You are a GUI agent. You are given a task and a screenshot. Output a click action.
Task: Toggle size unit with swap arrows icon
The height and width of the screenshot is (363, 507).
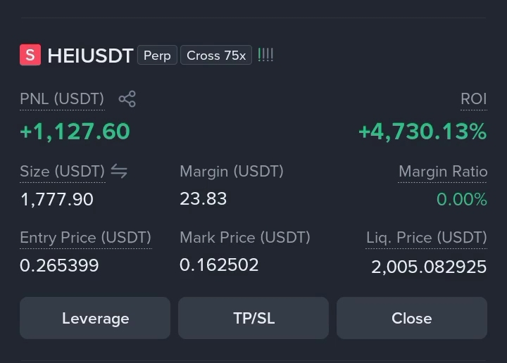(119, 171)
